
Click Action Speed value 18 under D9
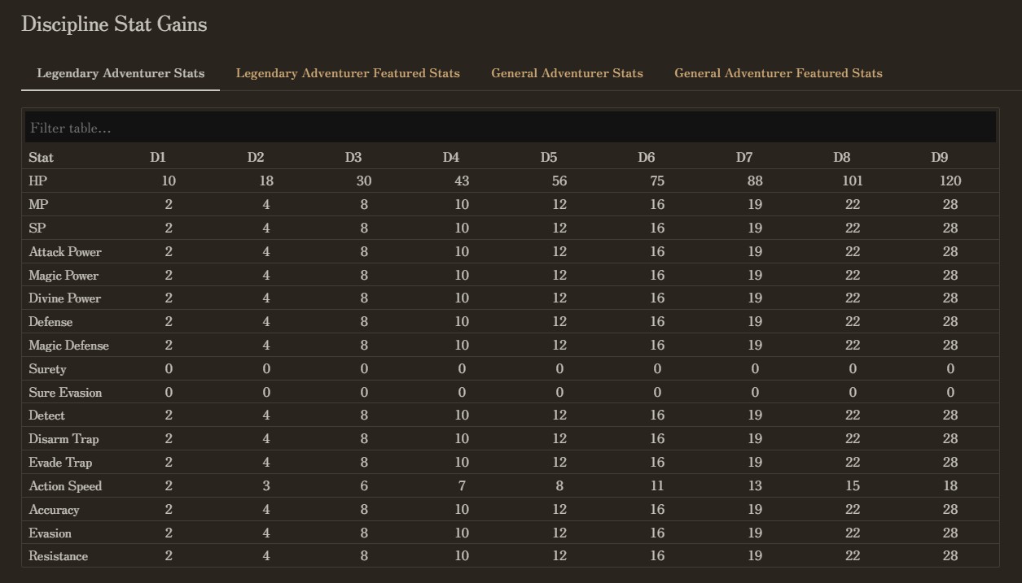(x=950, y=485)
